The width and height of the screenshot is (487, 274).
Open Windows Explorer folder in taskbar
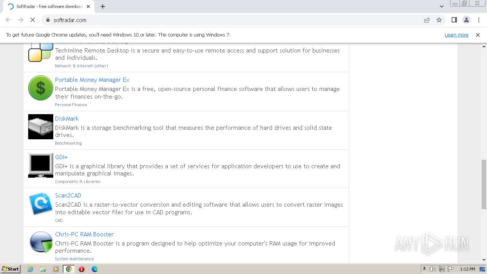tap(43, 269)
